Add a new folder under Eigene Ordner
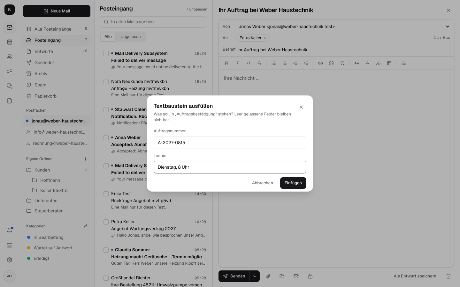The image size is (460, 287). [85, 159]
